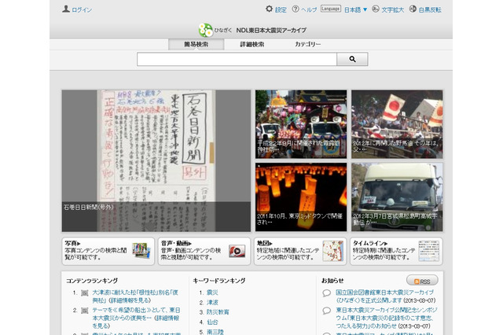
Task: Click the コンテンツランキング heading
Action: point(92,281)
